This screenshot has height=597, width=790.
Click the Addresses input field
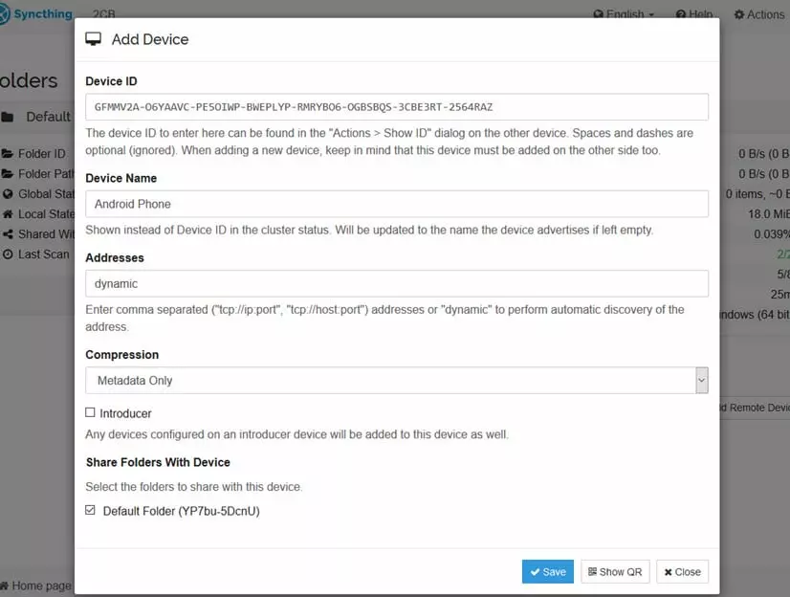tap(396, 283)
